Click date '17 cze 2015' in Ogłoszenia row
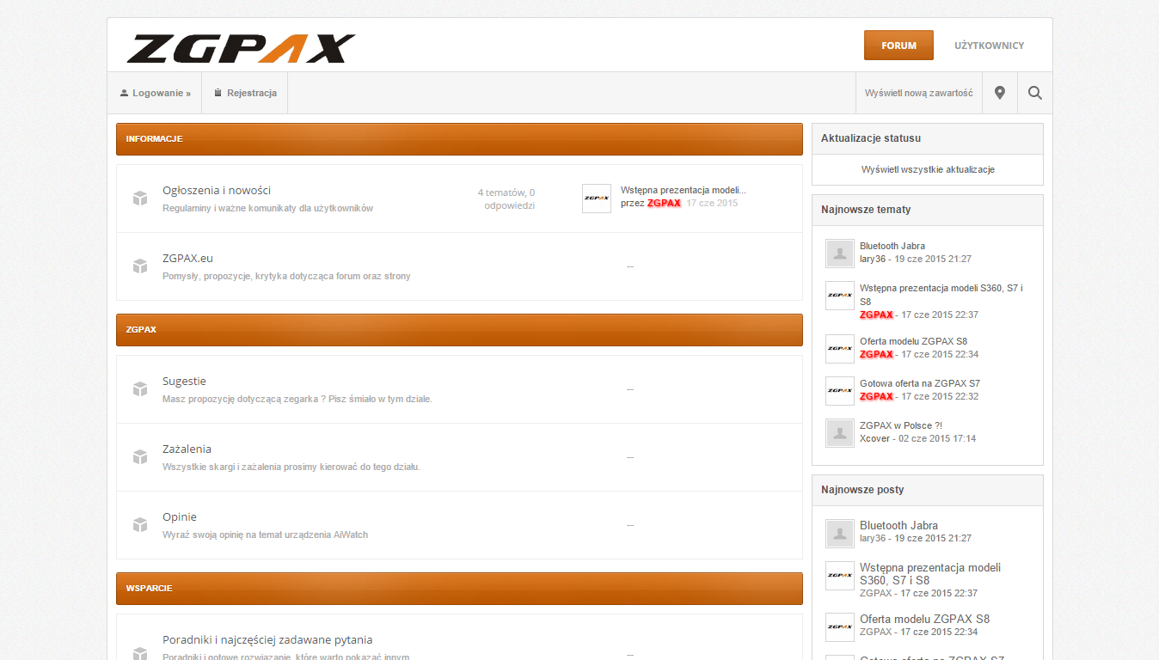Image resolution: width=1159 pixels, height=660 pixels. [x=712, y=204]
